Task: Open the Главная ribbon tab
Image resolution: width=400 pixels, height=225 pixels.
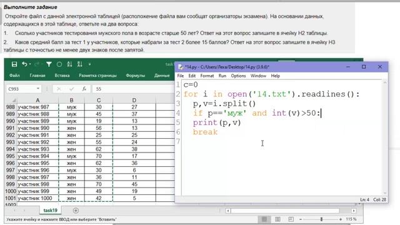Action: tap(37, 76)
